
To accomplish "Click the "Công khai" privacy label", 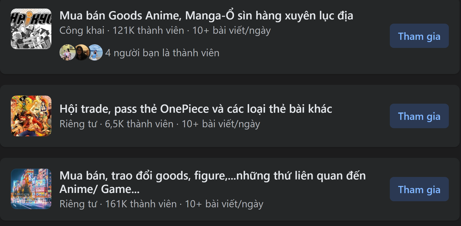I will click(82, 30).
